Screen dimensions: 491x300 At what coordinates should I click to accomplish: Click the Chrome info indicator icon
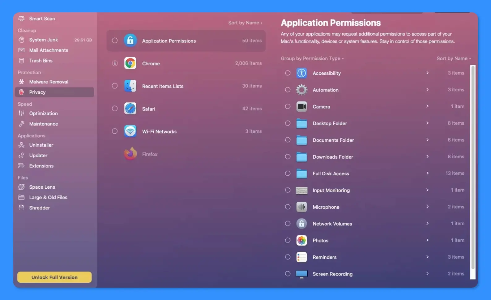tap(115, 63)
